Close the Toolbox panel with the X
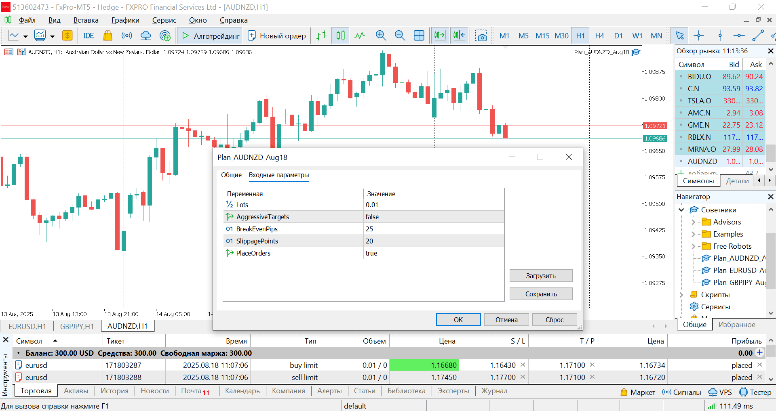The width and height of the screenshot is (776, 411). coord(6,340)
